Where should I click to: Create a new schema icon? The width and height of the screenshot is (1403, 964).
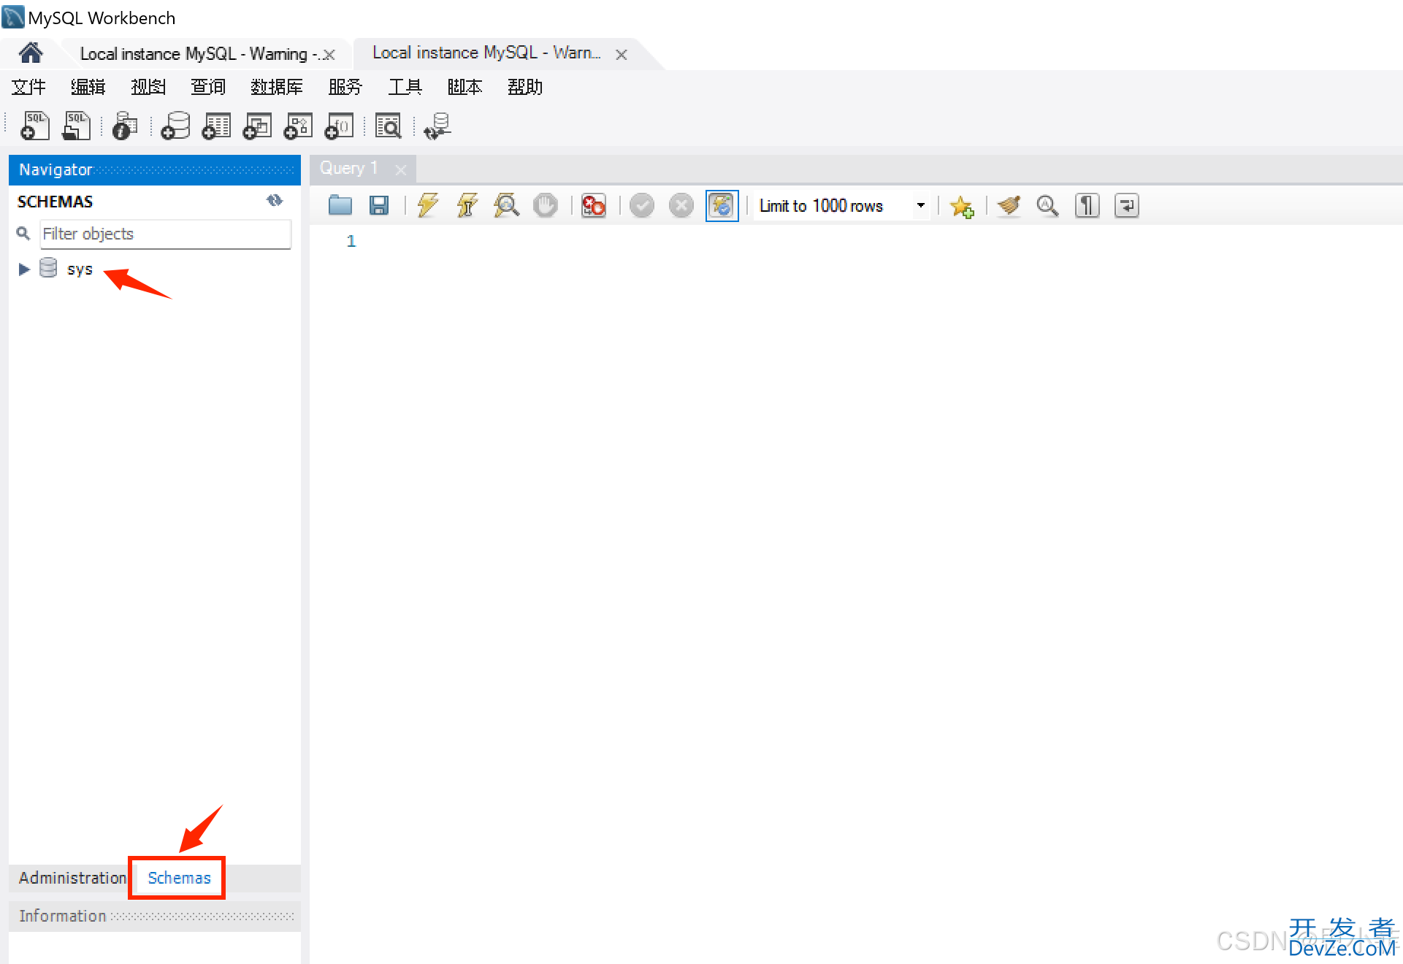pos(175,126)
